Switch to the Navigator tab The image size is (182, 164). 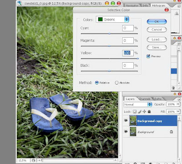(x=132, y=5)
